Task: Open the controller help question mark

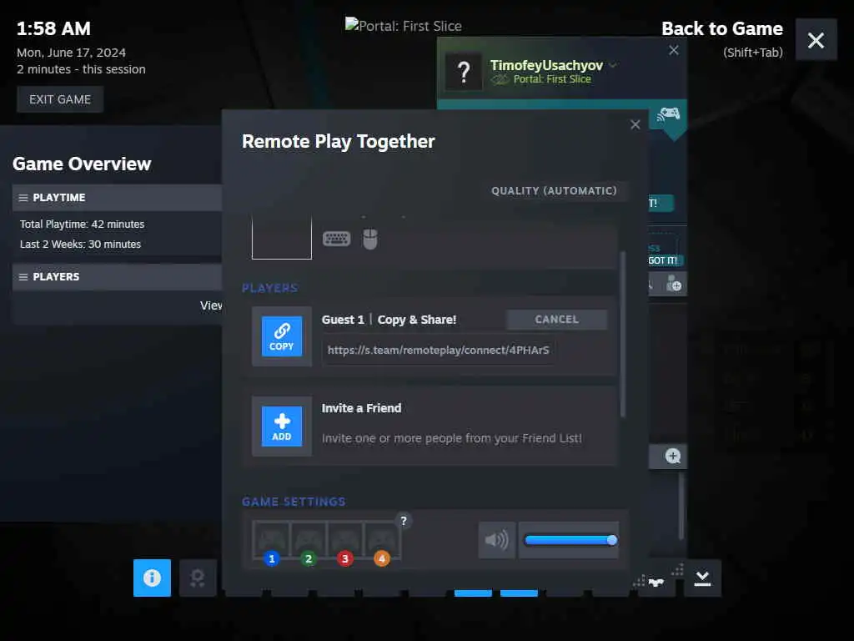Action: (403, 521)
